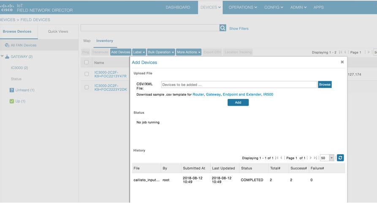Switch to the Map tab
Viewport: 377px width, 203px height.
click(x=87, y=41)
